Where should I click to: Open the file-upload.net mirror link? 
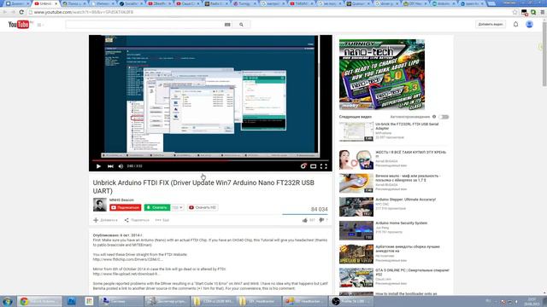tap(126, 274)
